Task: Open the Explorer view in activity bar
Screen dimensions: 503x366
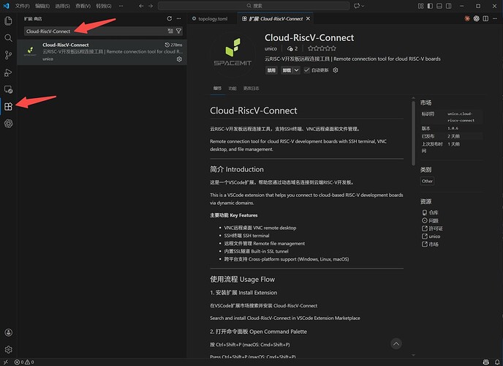Action: (9, 20)
